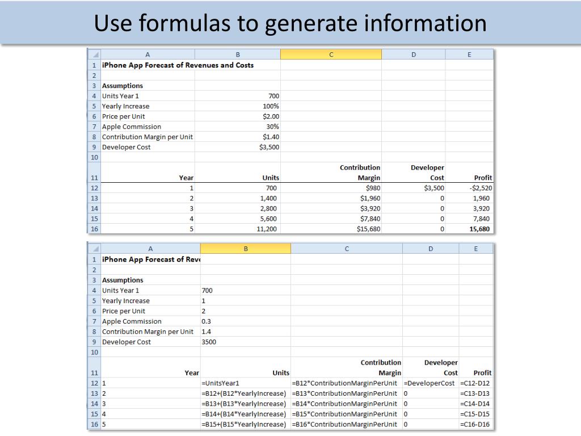
Task: Click 'Yearly Increase' label in bottom sheet
Action: click(125, 301)
